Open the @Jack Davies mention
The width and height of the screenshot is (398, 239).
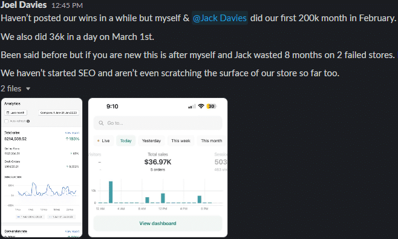pos(220,18)
